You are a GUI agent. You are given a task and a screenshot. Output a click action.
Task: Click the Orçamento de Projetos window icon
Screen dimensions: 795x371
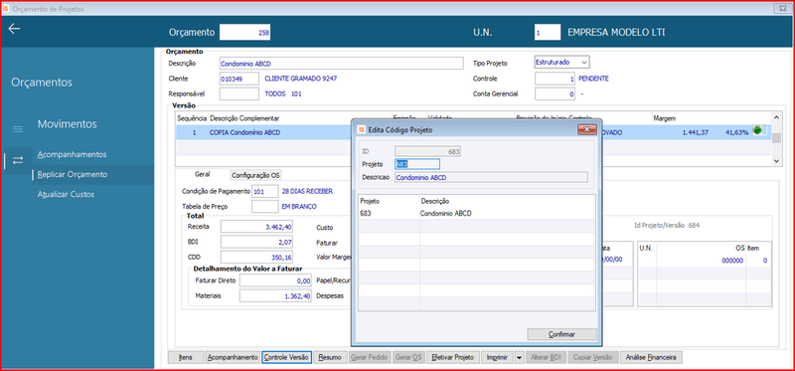[6, 9]
